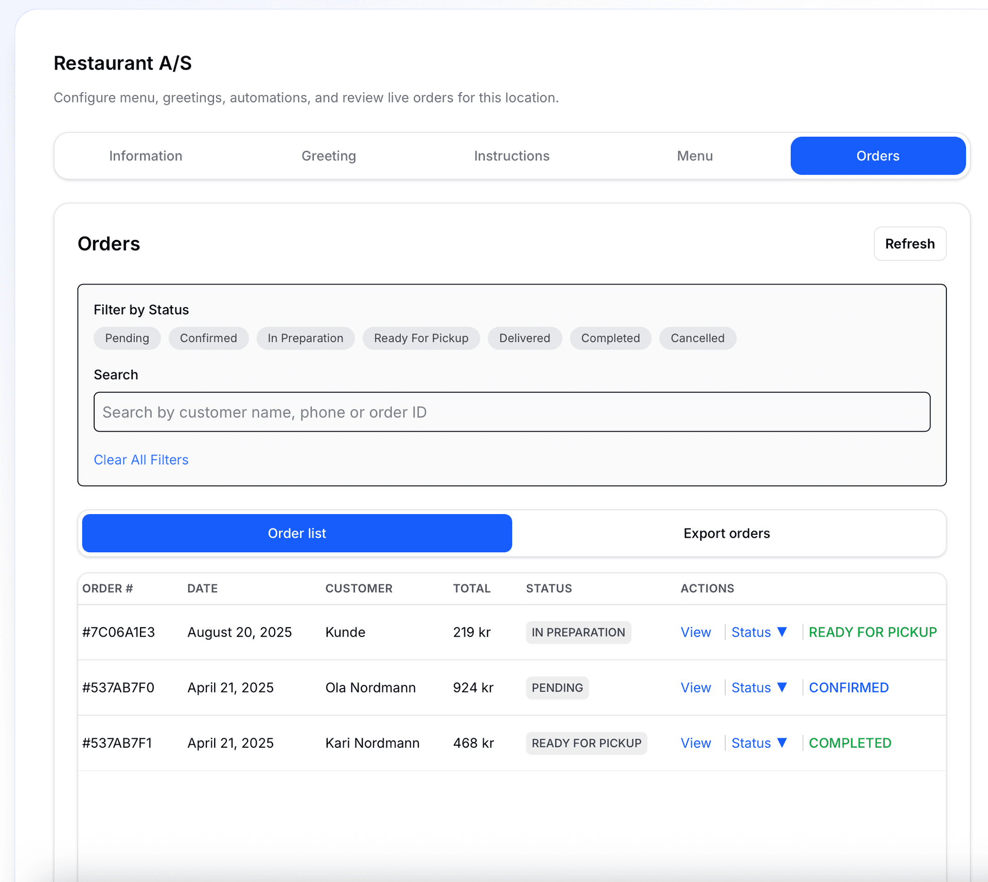Expand Status dropdown for Ola Nordmann's order
988x882 pixels.
[x=759, y=687]
